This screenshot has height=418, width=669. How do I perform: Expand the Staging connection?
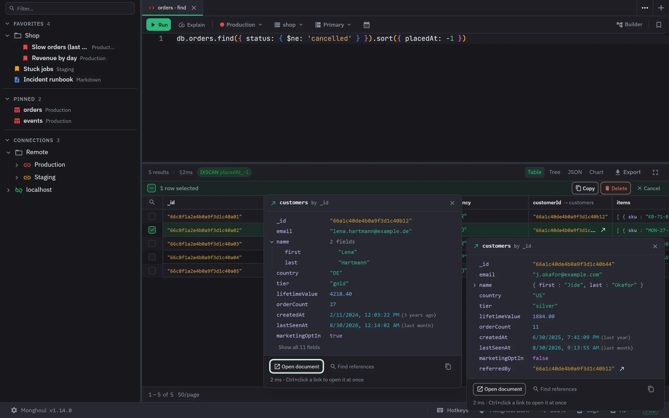16,177
